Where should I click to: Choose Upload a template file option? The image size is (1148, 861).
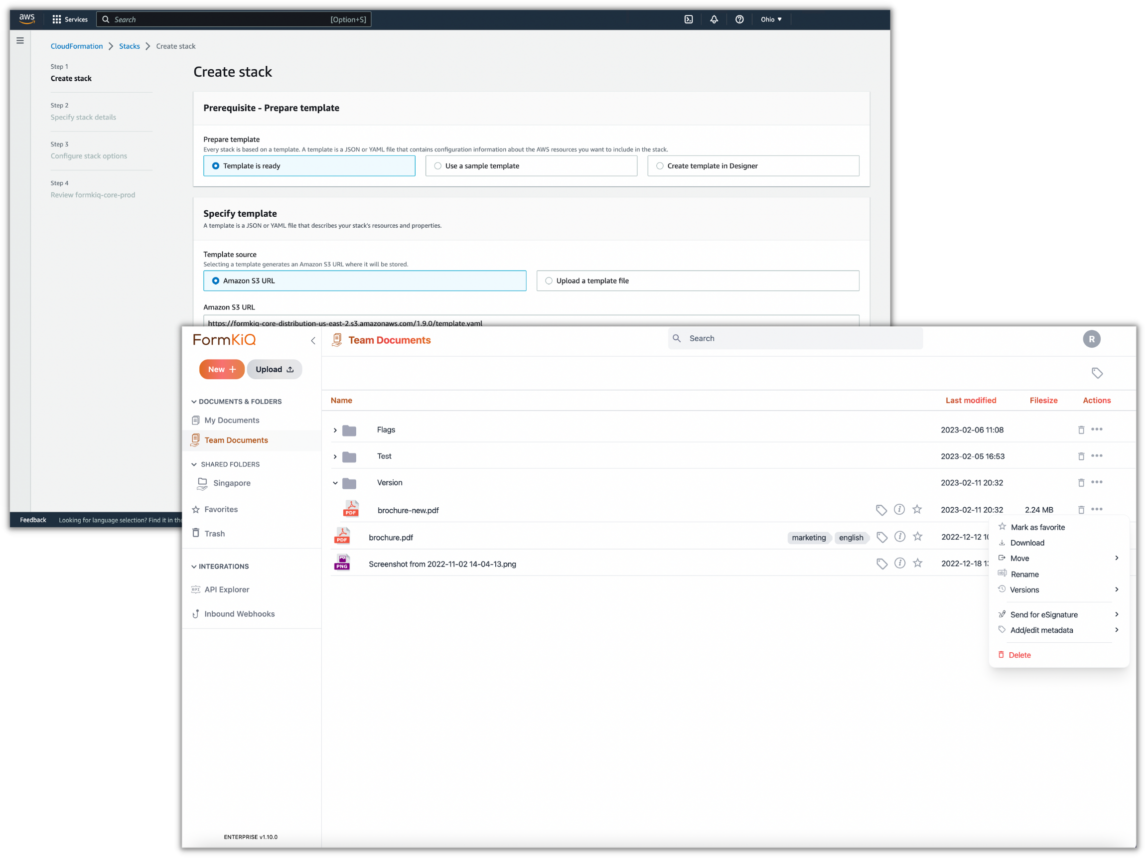549,281
